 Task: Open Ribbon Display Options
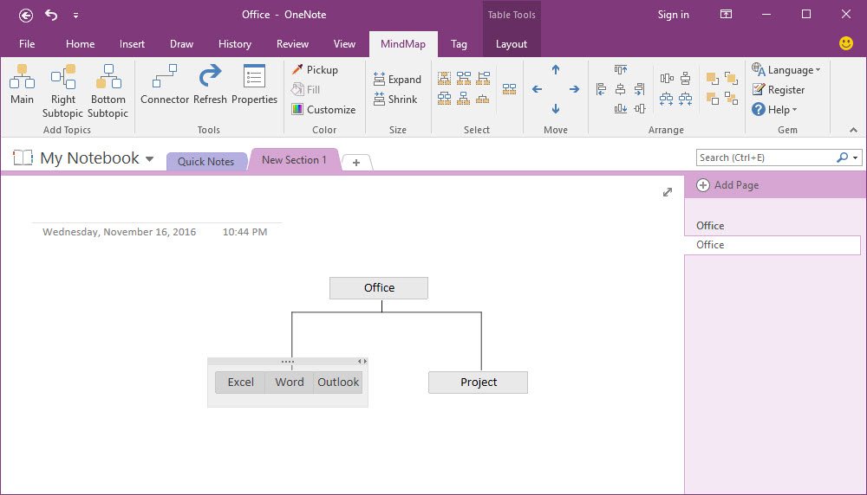[726, 15]
